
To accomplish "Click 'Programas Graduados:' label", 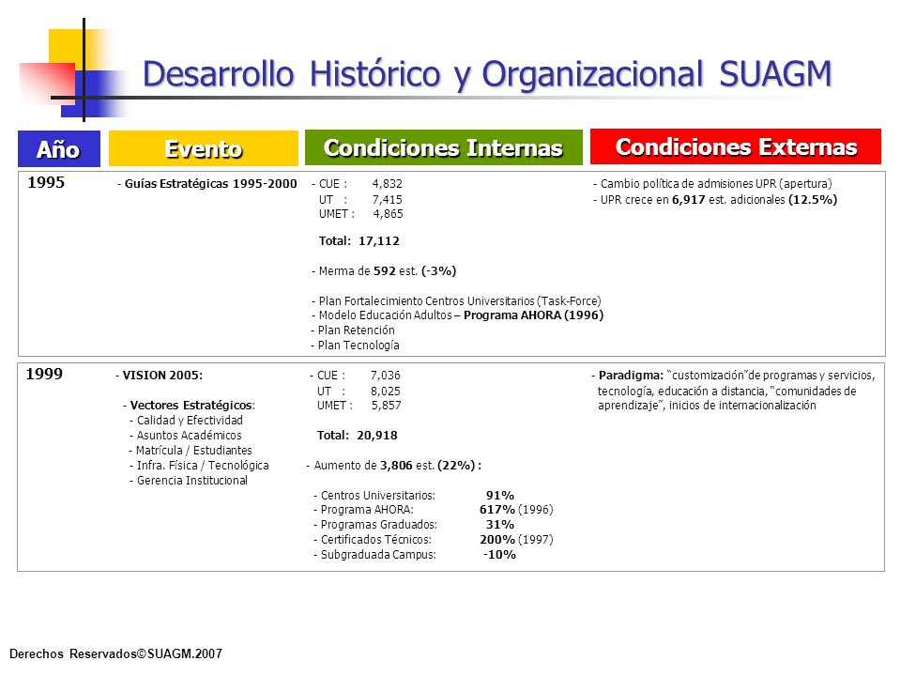I will tap(378, 524).
